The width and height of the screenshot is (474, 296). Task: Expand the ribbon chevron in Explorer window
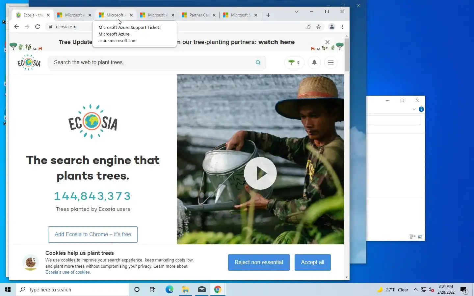(x=414, y=109)
